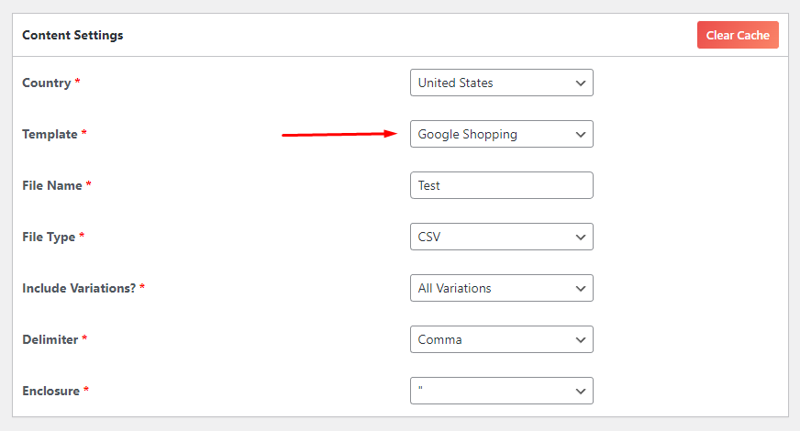Click the chevron arrow on the CSV dropdown
Image resolution: width=800 pixels, height=431 pixels.
[x=580, y=237]
